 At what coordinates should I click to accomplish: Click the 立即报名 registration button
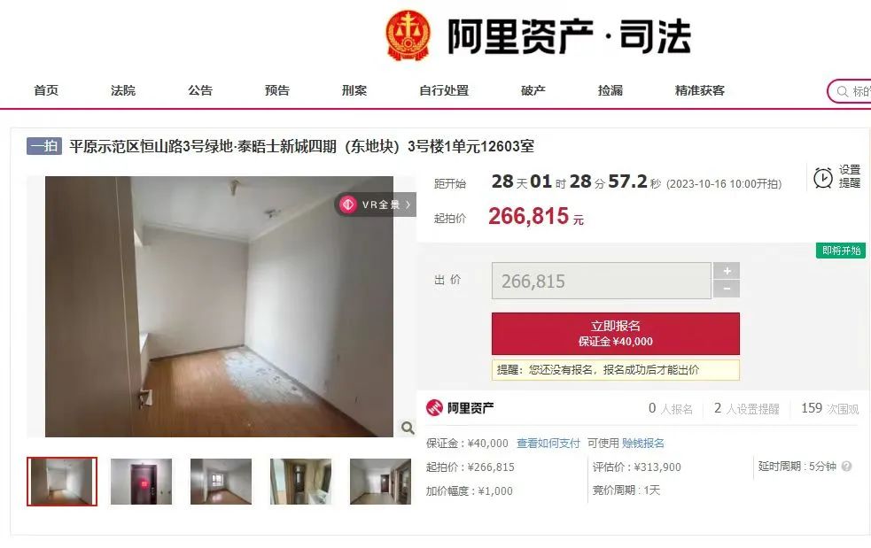pos(616,333)
